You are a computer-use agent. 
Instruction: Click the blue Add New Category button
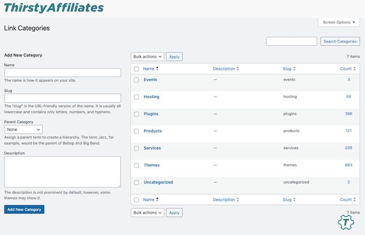pos(24,209)
